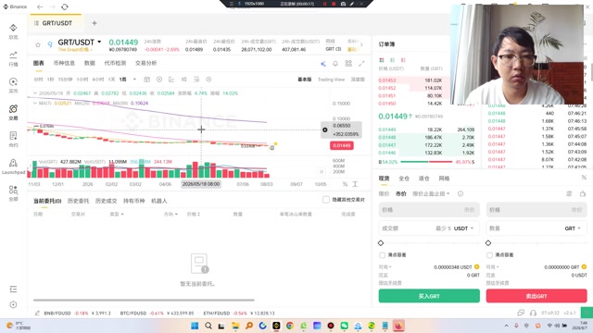The image size is (593, 333).
Task: Open the chart layout grid icon
Action: point(348,64)
